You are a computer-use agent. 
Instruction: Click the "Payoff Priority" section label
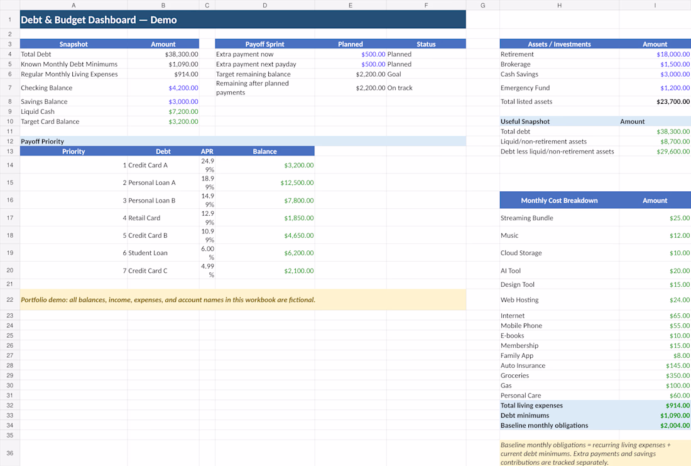pos(42,141)
